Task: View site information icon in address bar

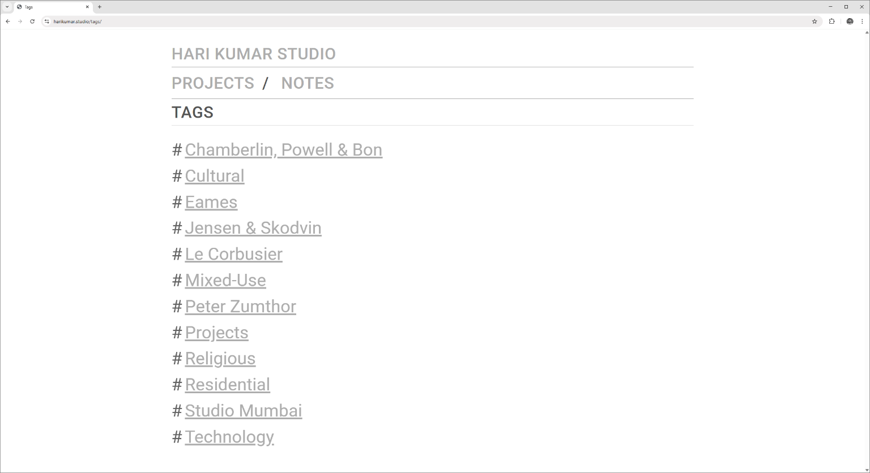Action: 47,21
